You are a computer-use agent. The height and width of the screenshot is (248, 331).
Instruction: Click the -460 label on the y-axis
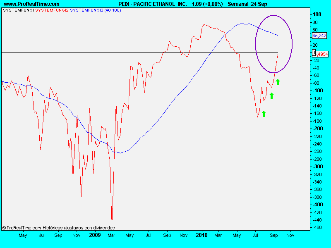[x=317, y=227]
